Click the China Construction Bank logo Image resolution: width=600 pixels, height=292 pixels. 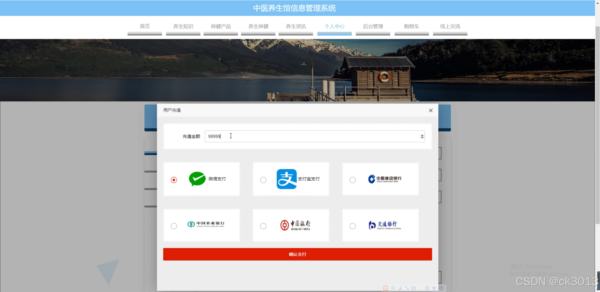tap(385, 179)
